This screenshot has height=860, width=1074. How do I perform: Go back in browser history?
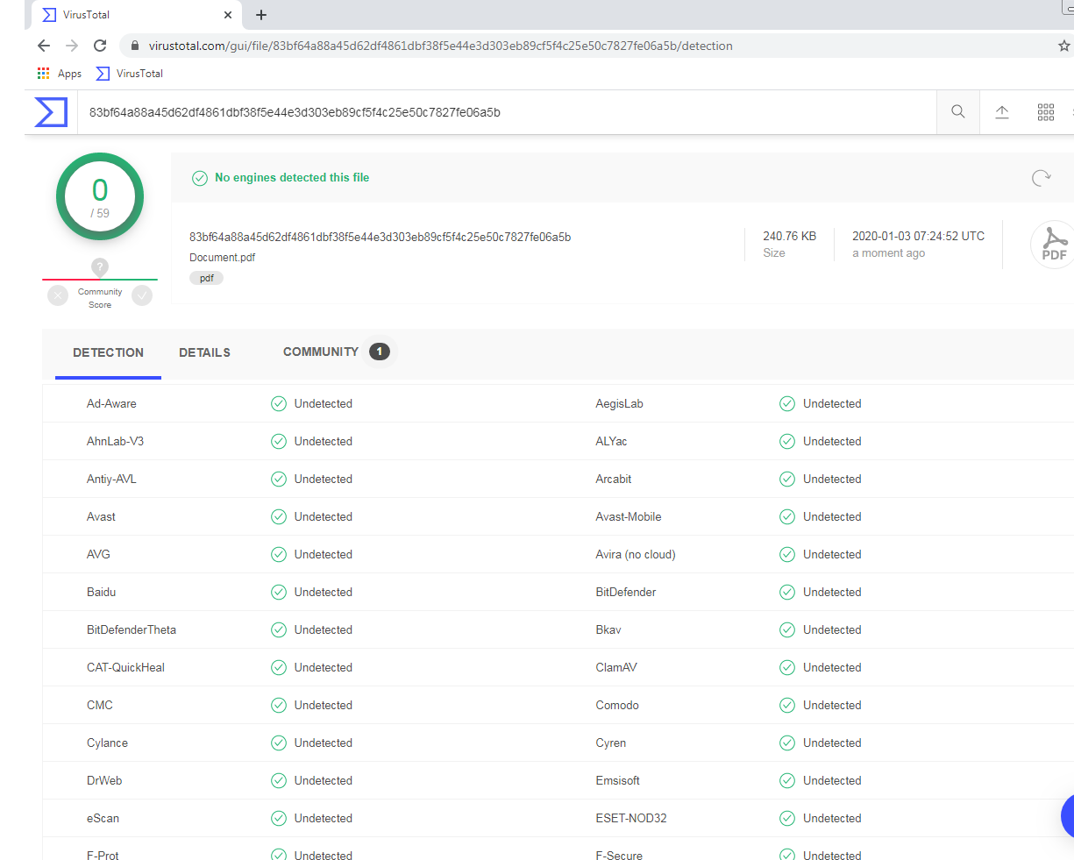tap(44, 46)
